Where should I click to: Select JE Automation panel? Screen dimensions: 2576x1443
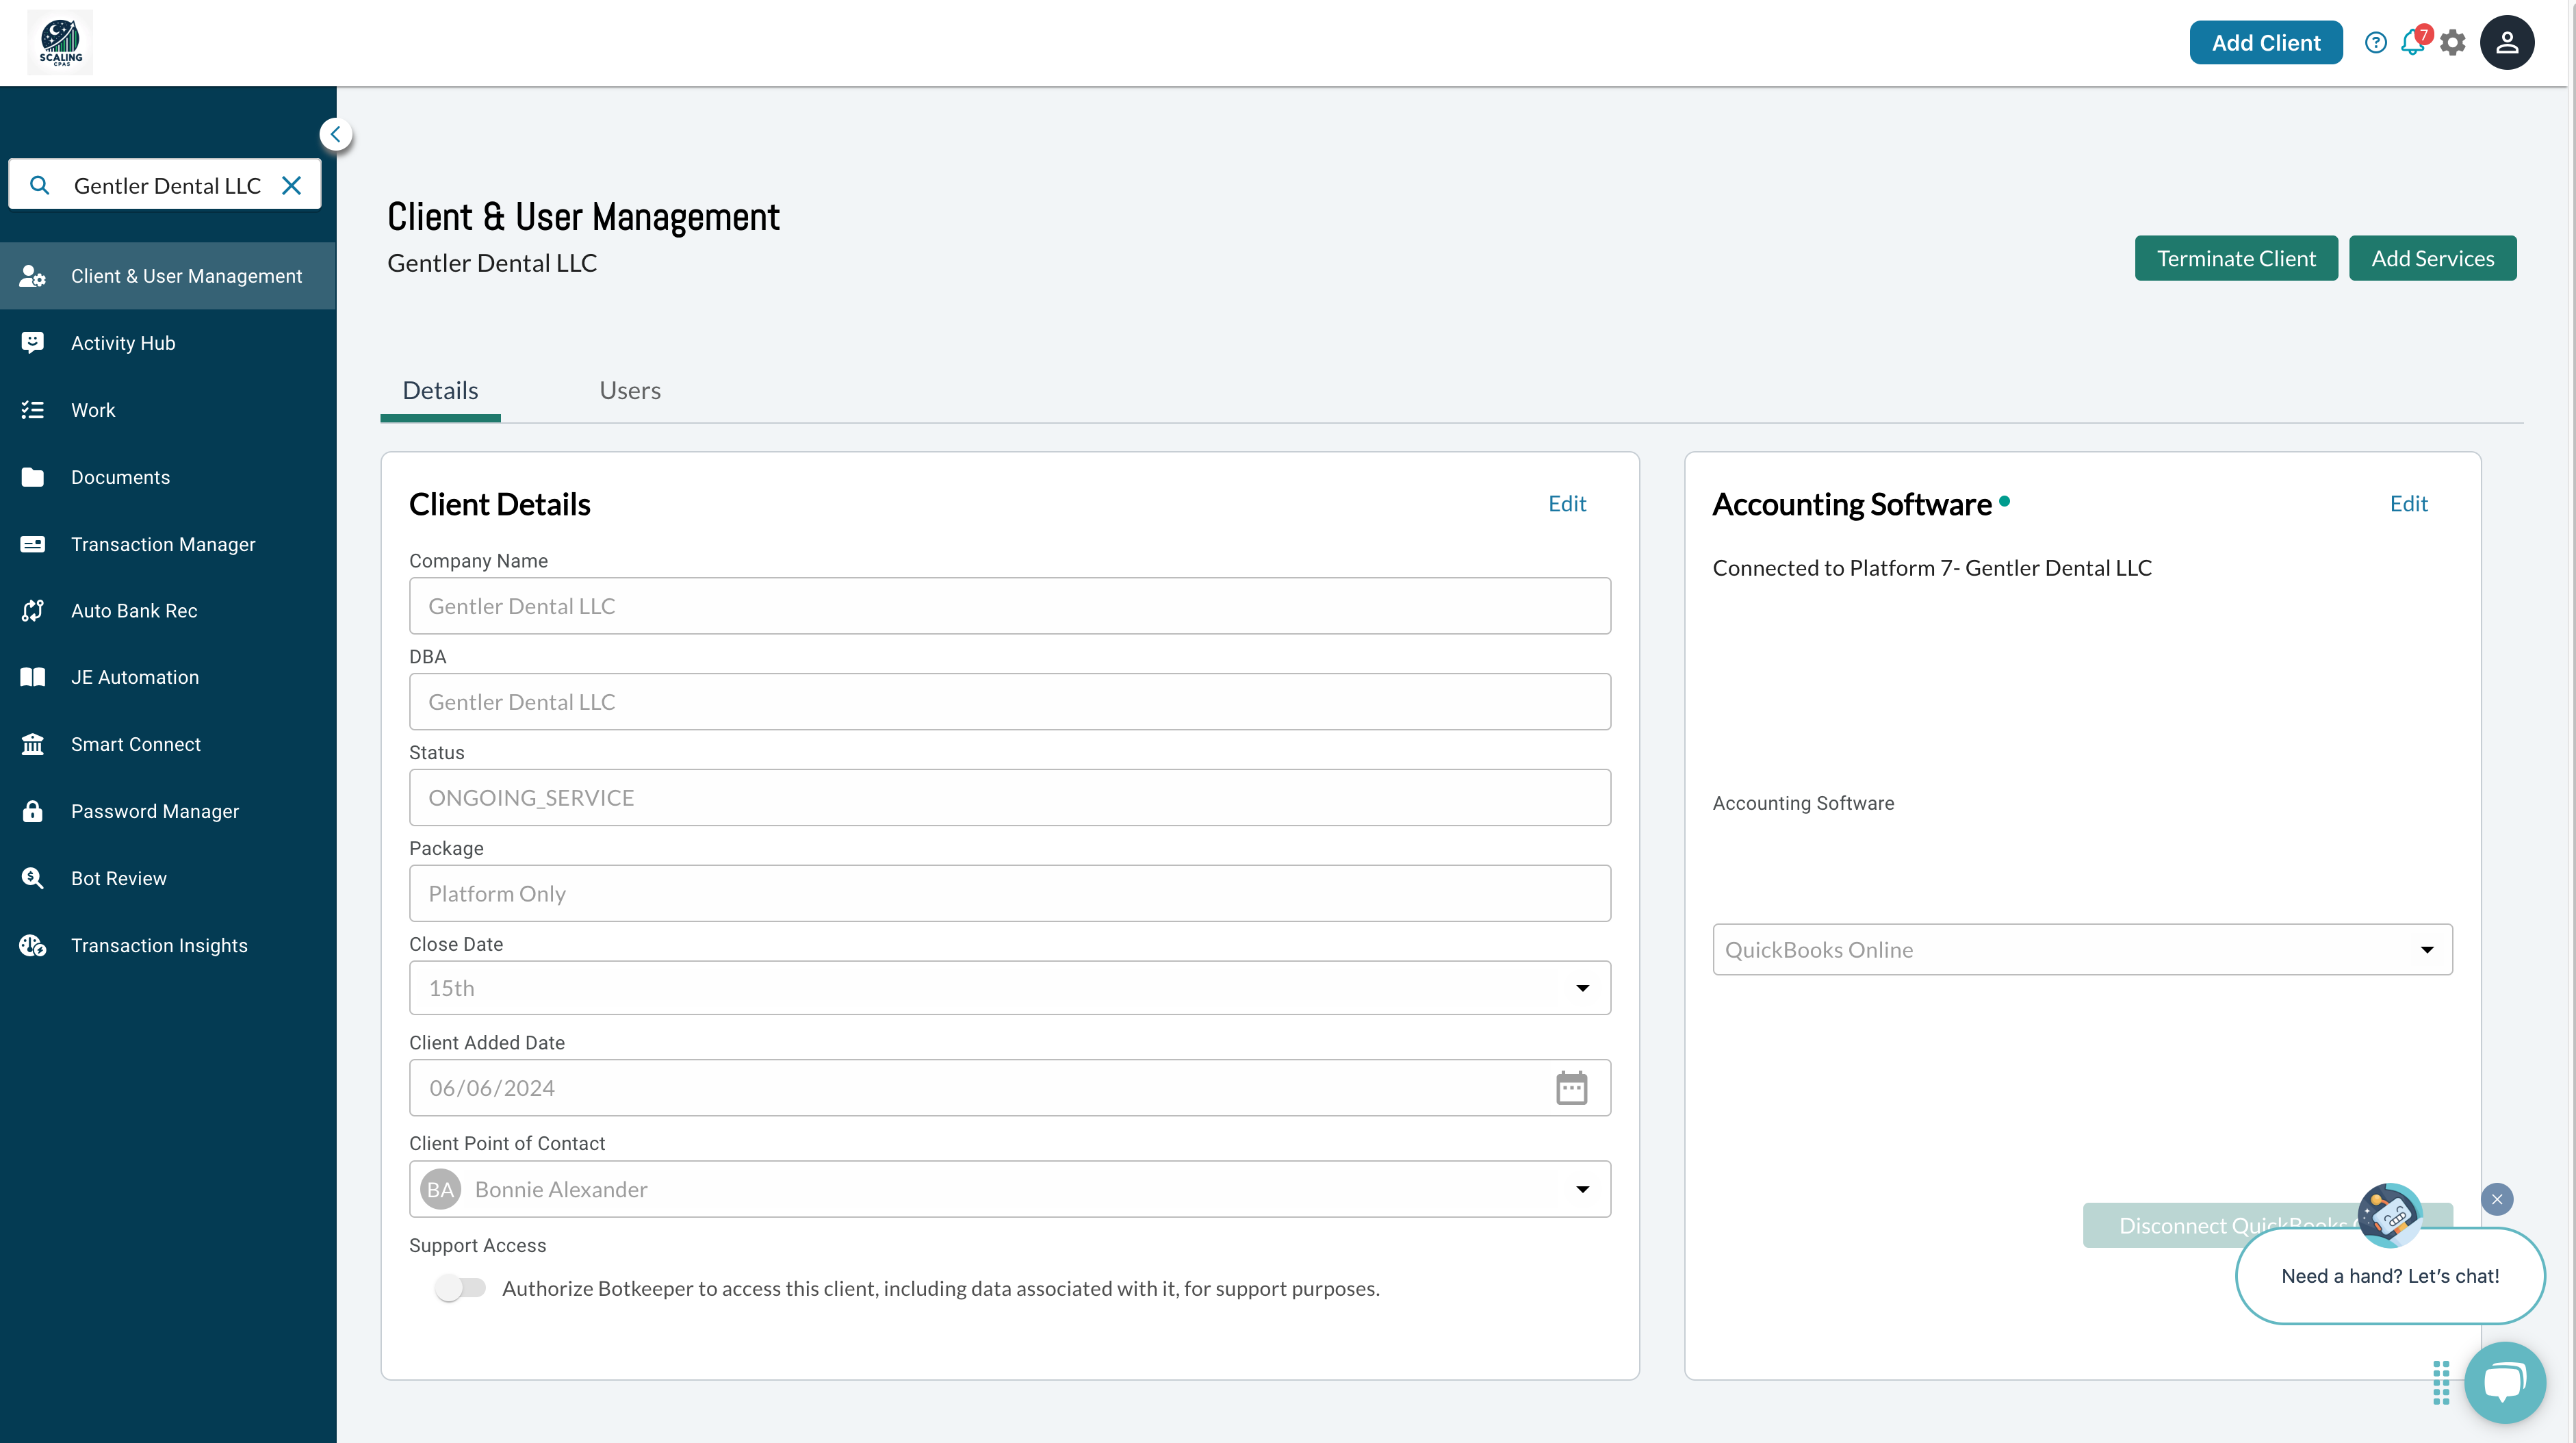pyautogui.click(x=168, y=676)
